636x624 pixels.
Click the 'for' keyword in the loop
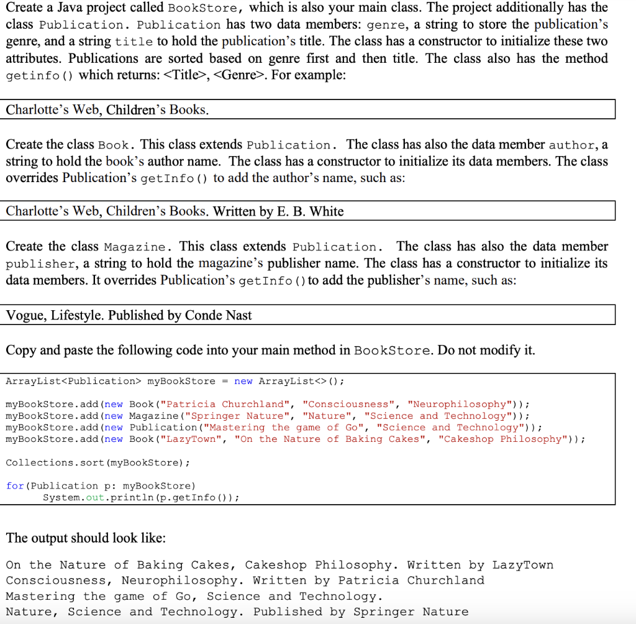(x=14, y=485)
